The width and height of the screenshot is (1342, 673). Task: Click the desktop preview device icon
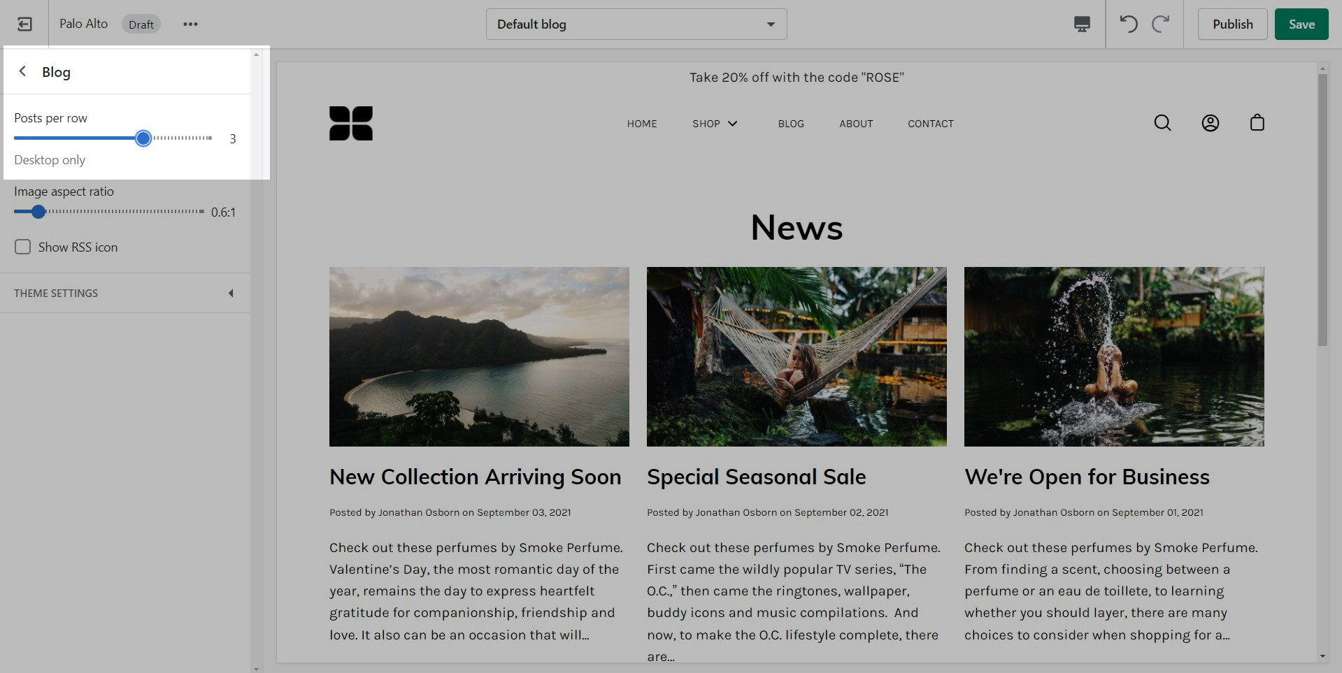pyautogui.click(x=1081, y=24)
